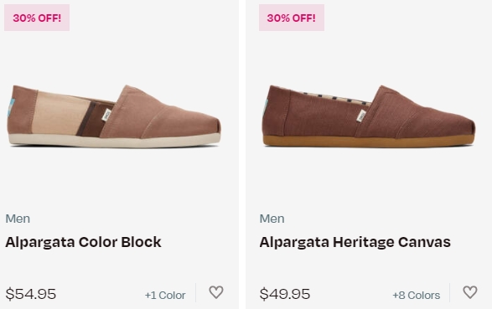Click the TOMS tag on Heritage Canvas shoe
492x309 pixels.
click(x=361, y=116)
